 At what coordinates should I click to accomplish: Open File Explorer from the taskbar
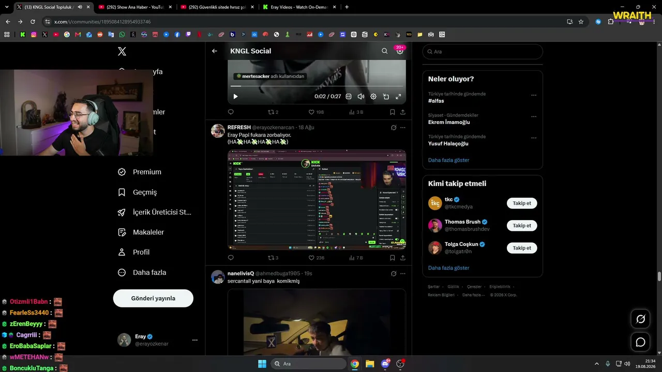pos(370,364)
